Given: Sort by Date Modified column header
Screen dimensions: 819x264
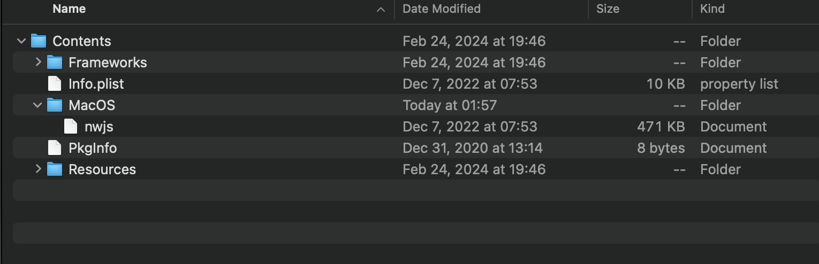Looking at the screenshot, I should pos(442,9).
